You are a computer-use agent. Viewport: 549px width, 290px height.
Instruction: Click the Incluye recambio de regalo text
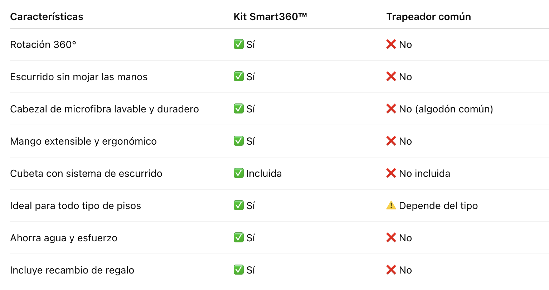click(72, 270)
